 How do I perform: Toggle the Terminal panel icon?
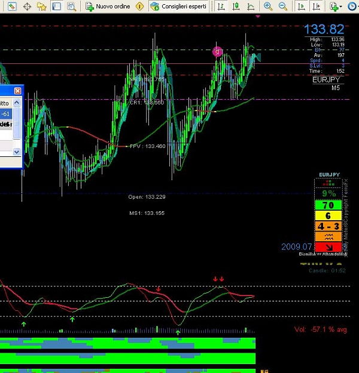pos(56,7)
